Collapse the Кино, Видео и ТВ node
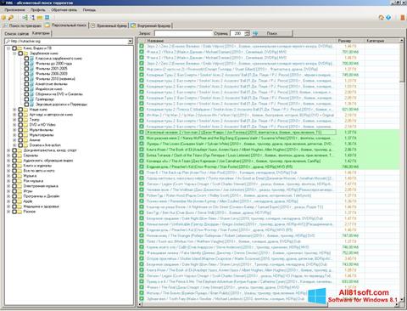 [x=8, y=48]
